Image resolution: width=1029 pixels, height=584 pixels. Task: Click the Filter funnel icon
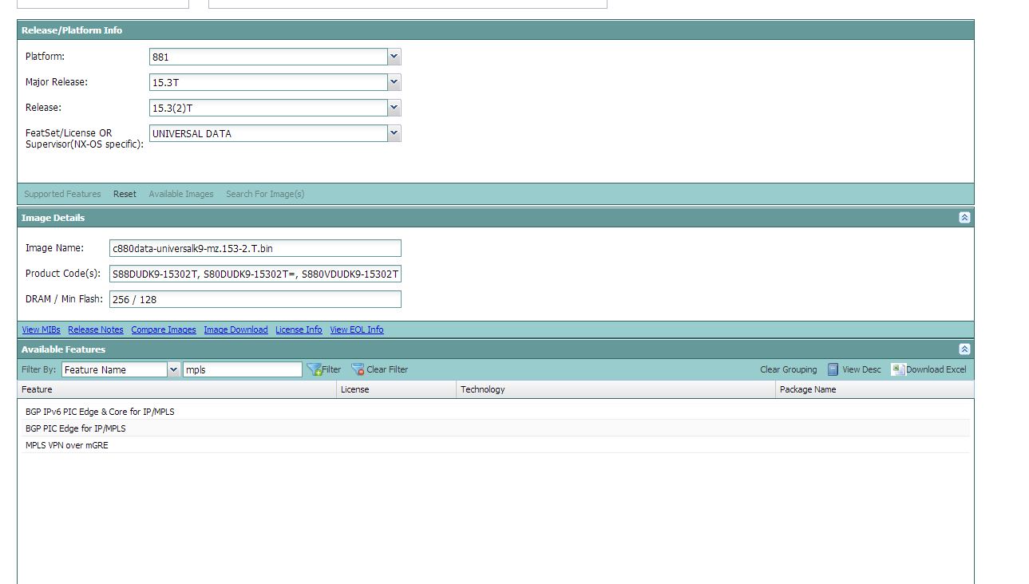315,369
